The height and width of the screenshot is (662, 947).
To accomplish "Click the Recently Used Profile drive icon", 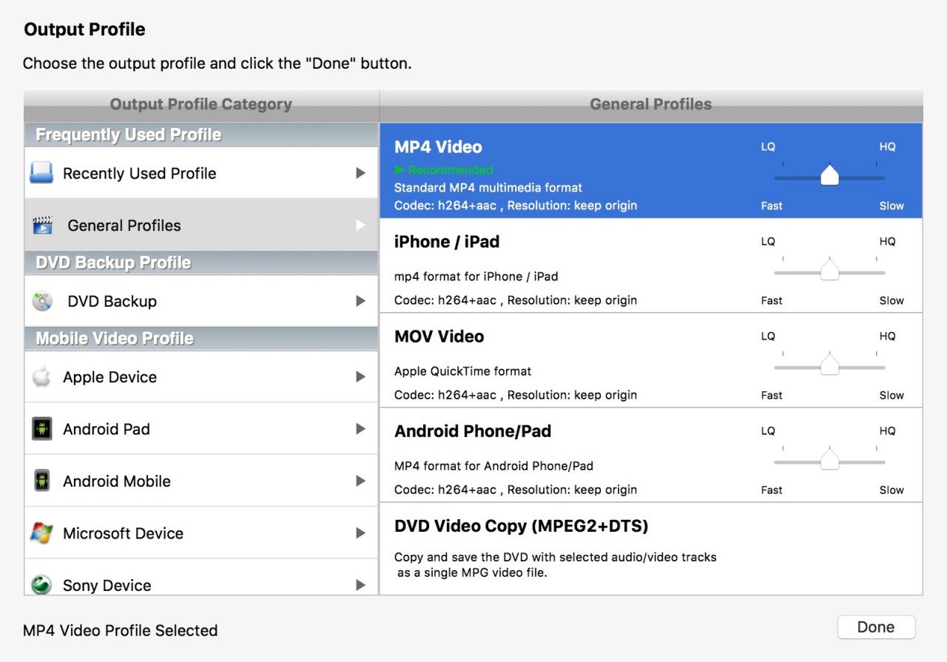I will 41,174.
